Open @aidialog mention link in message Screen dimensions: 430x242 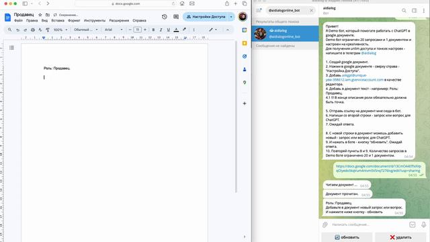coord(369,53)
